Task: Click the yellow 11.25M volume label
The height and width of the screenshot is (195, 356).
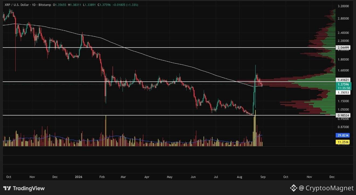Action: [343, 142]
